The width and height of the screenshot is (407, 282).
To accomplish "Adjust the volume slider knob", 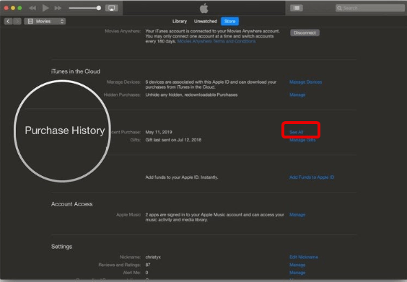I will [99, 8].
